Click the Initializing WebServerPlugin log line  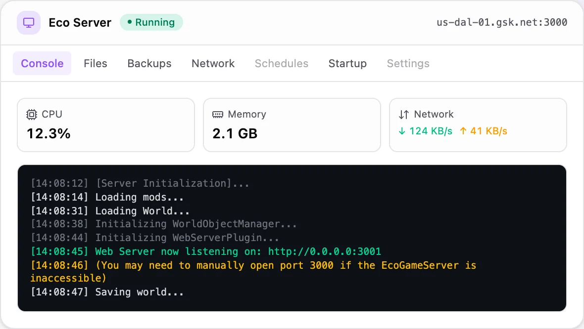click(154, 238)
